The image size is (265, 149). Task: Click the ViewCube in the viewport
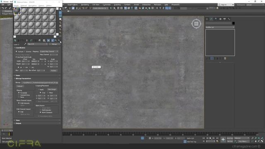(196, 24)
